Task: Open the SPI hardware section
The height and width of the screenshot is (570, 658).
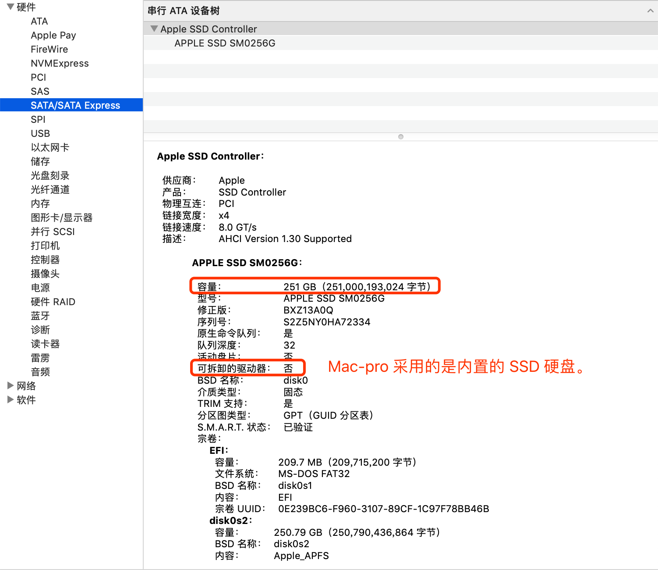Action: pos(38,119)
